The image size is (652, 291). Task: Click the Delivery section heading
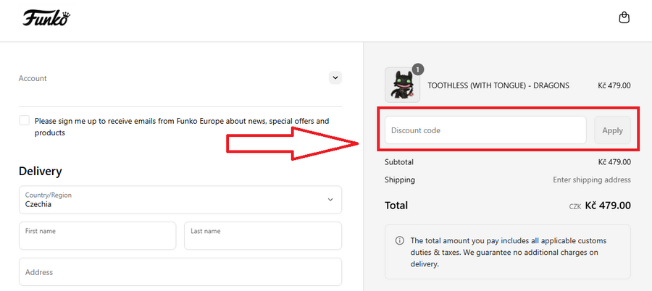(x=41, y=172)
